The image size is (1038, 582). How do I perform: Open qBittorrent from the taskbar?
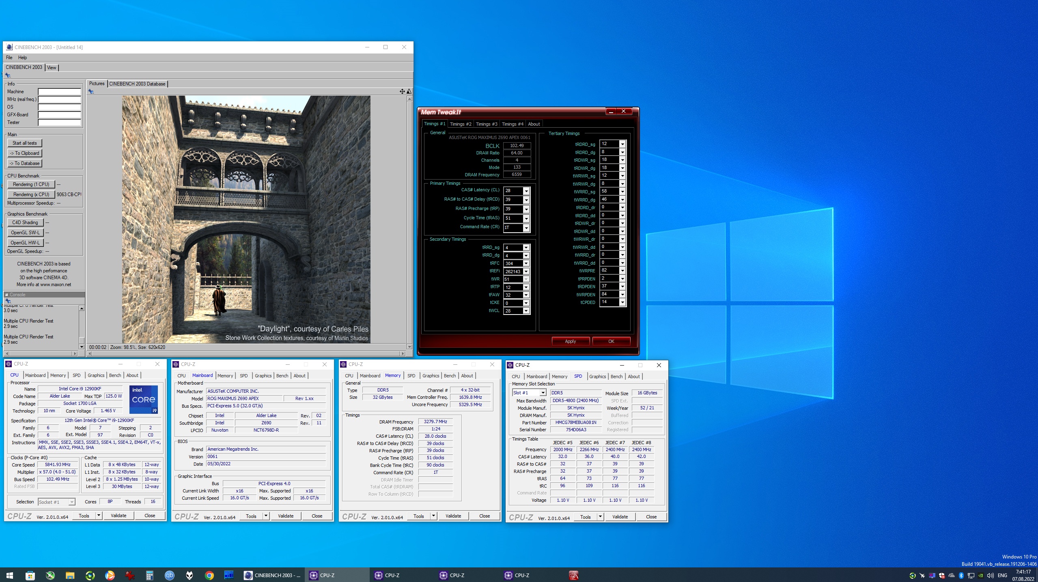[x=170, y=575]
